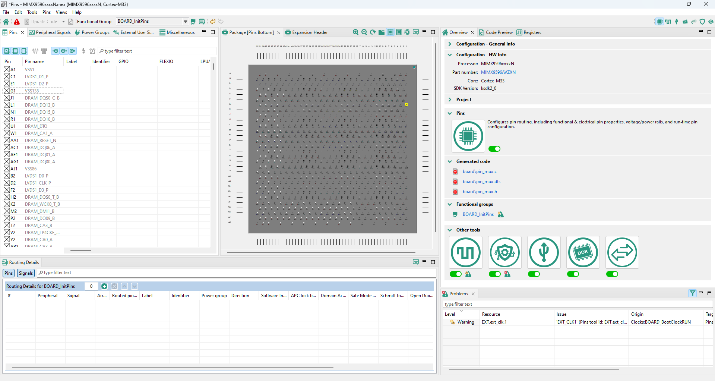The height and width of the screenshot is (381, 715).
Task: Expand the Project section in Overview
Action: 450,100
